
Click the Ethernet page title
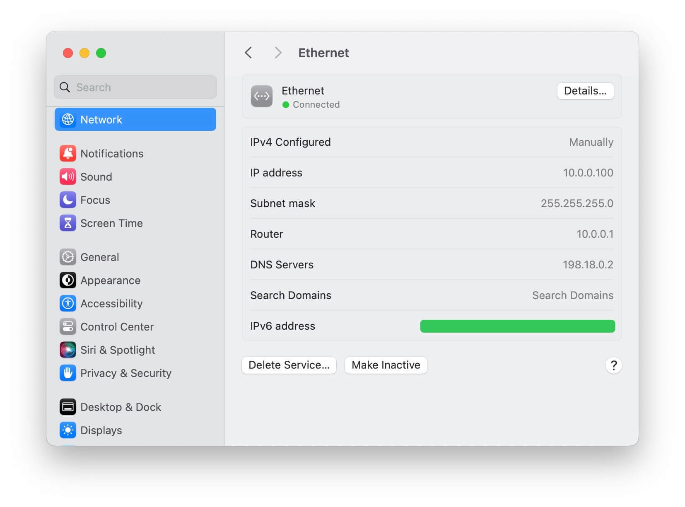tap(323, 53)
